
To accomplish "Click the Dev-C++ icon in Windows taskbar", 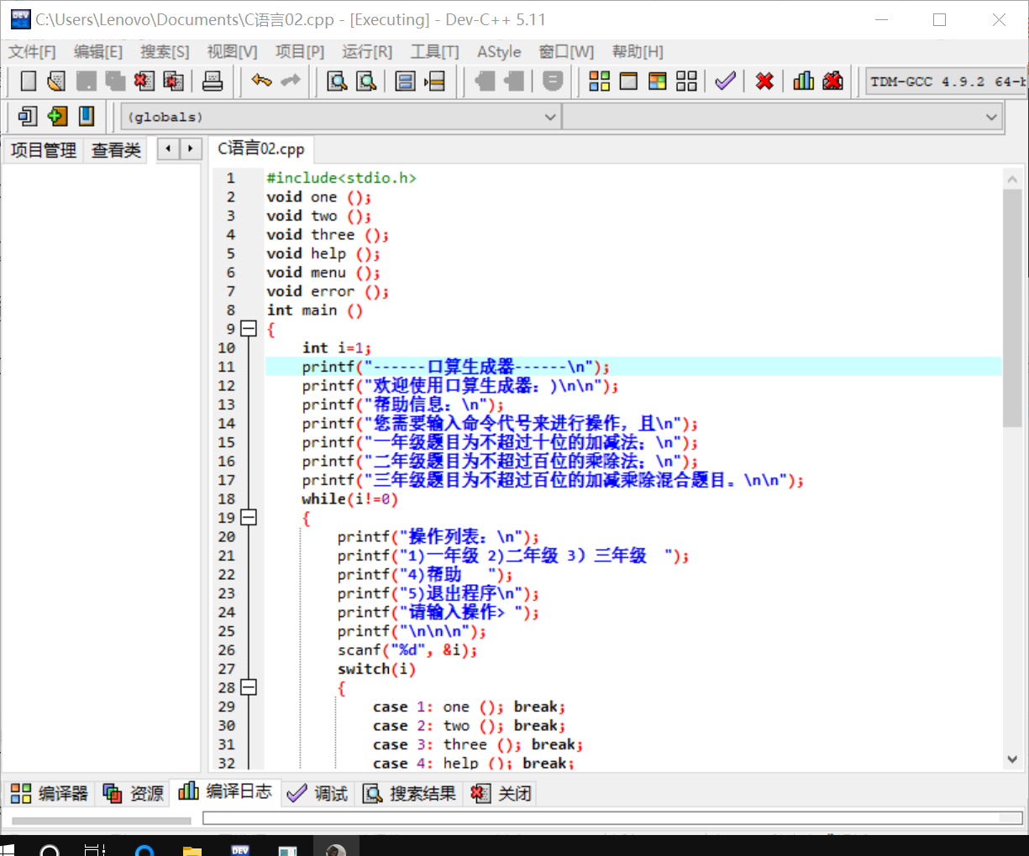I will click(240, 849).
